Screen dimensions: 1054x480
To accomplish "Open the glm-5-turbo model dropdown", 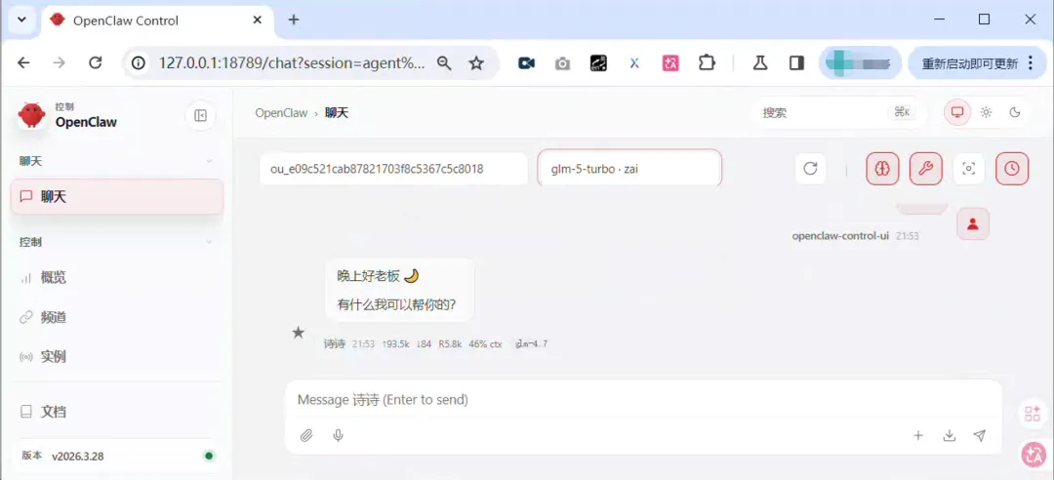I will [x=629, y=168].
